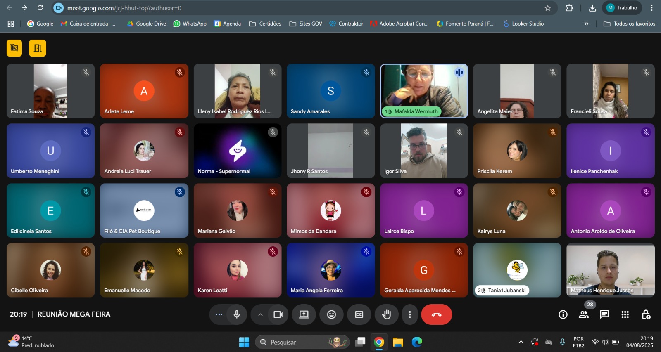
Task: Show the participants list
Action: point(583,314)
